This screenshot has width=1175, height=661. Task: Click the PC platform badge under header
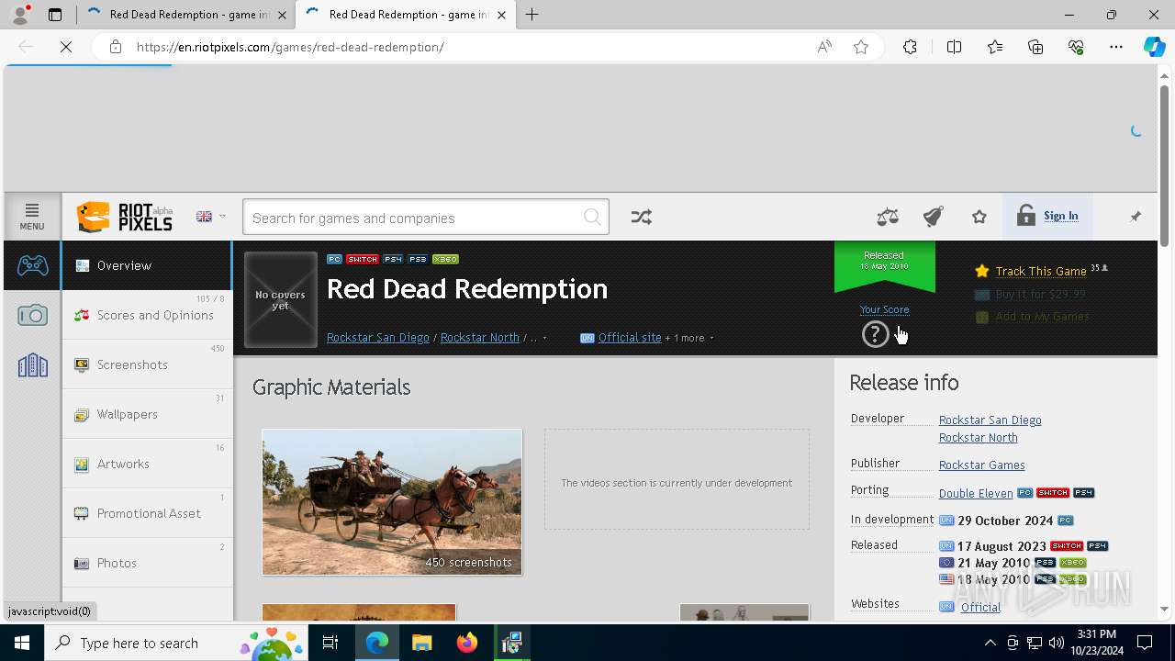click(335, 259)
